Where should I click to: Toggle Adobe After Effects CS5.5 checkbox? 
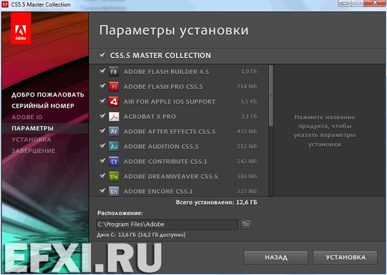pos(102,131)
